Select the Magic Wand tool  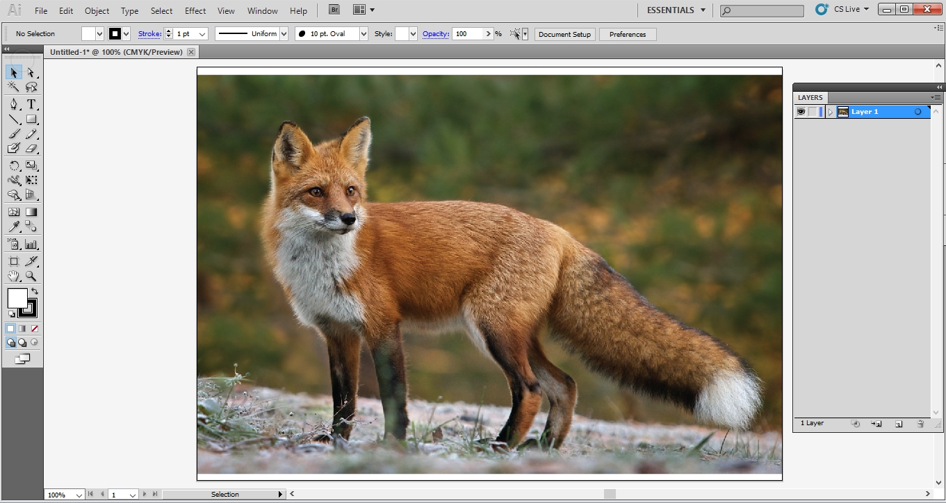(x=13, y=88)
